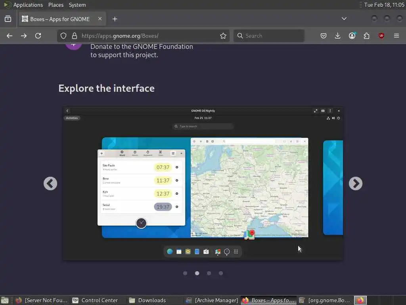This screenshot has width=406, height=305.
Task: Click the Explore the interface heading
Action: [x=106, y=88]
